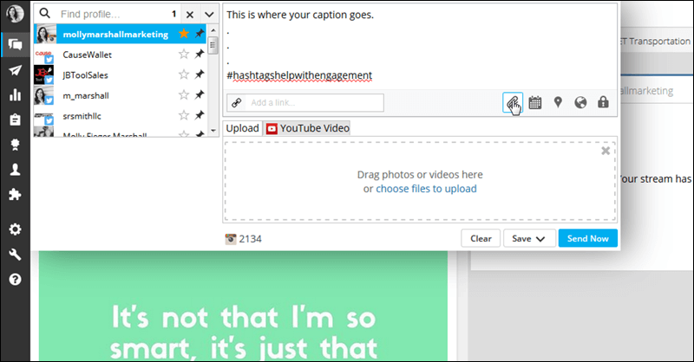Open the Save dropdown menu
This screenshot has height=362, width=694.
(x=529, y=238)
